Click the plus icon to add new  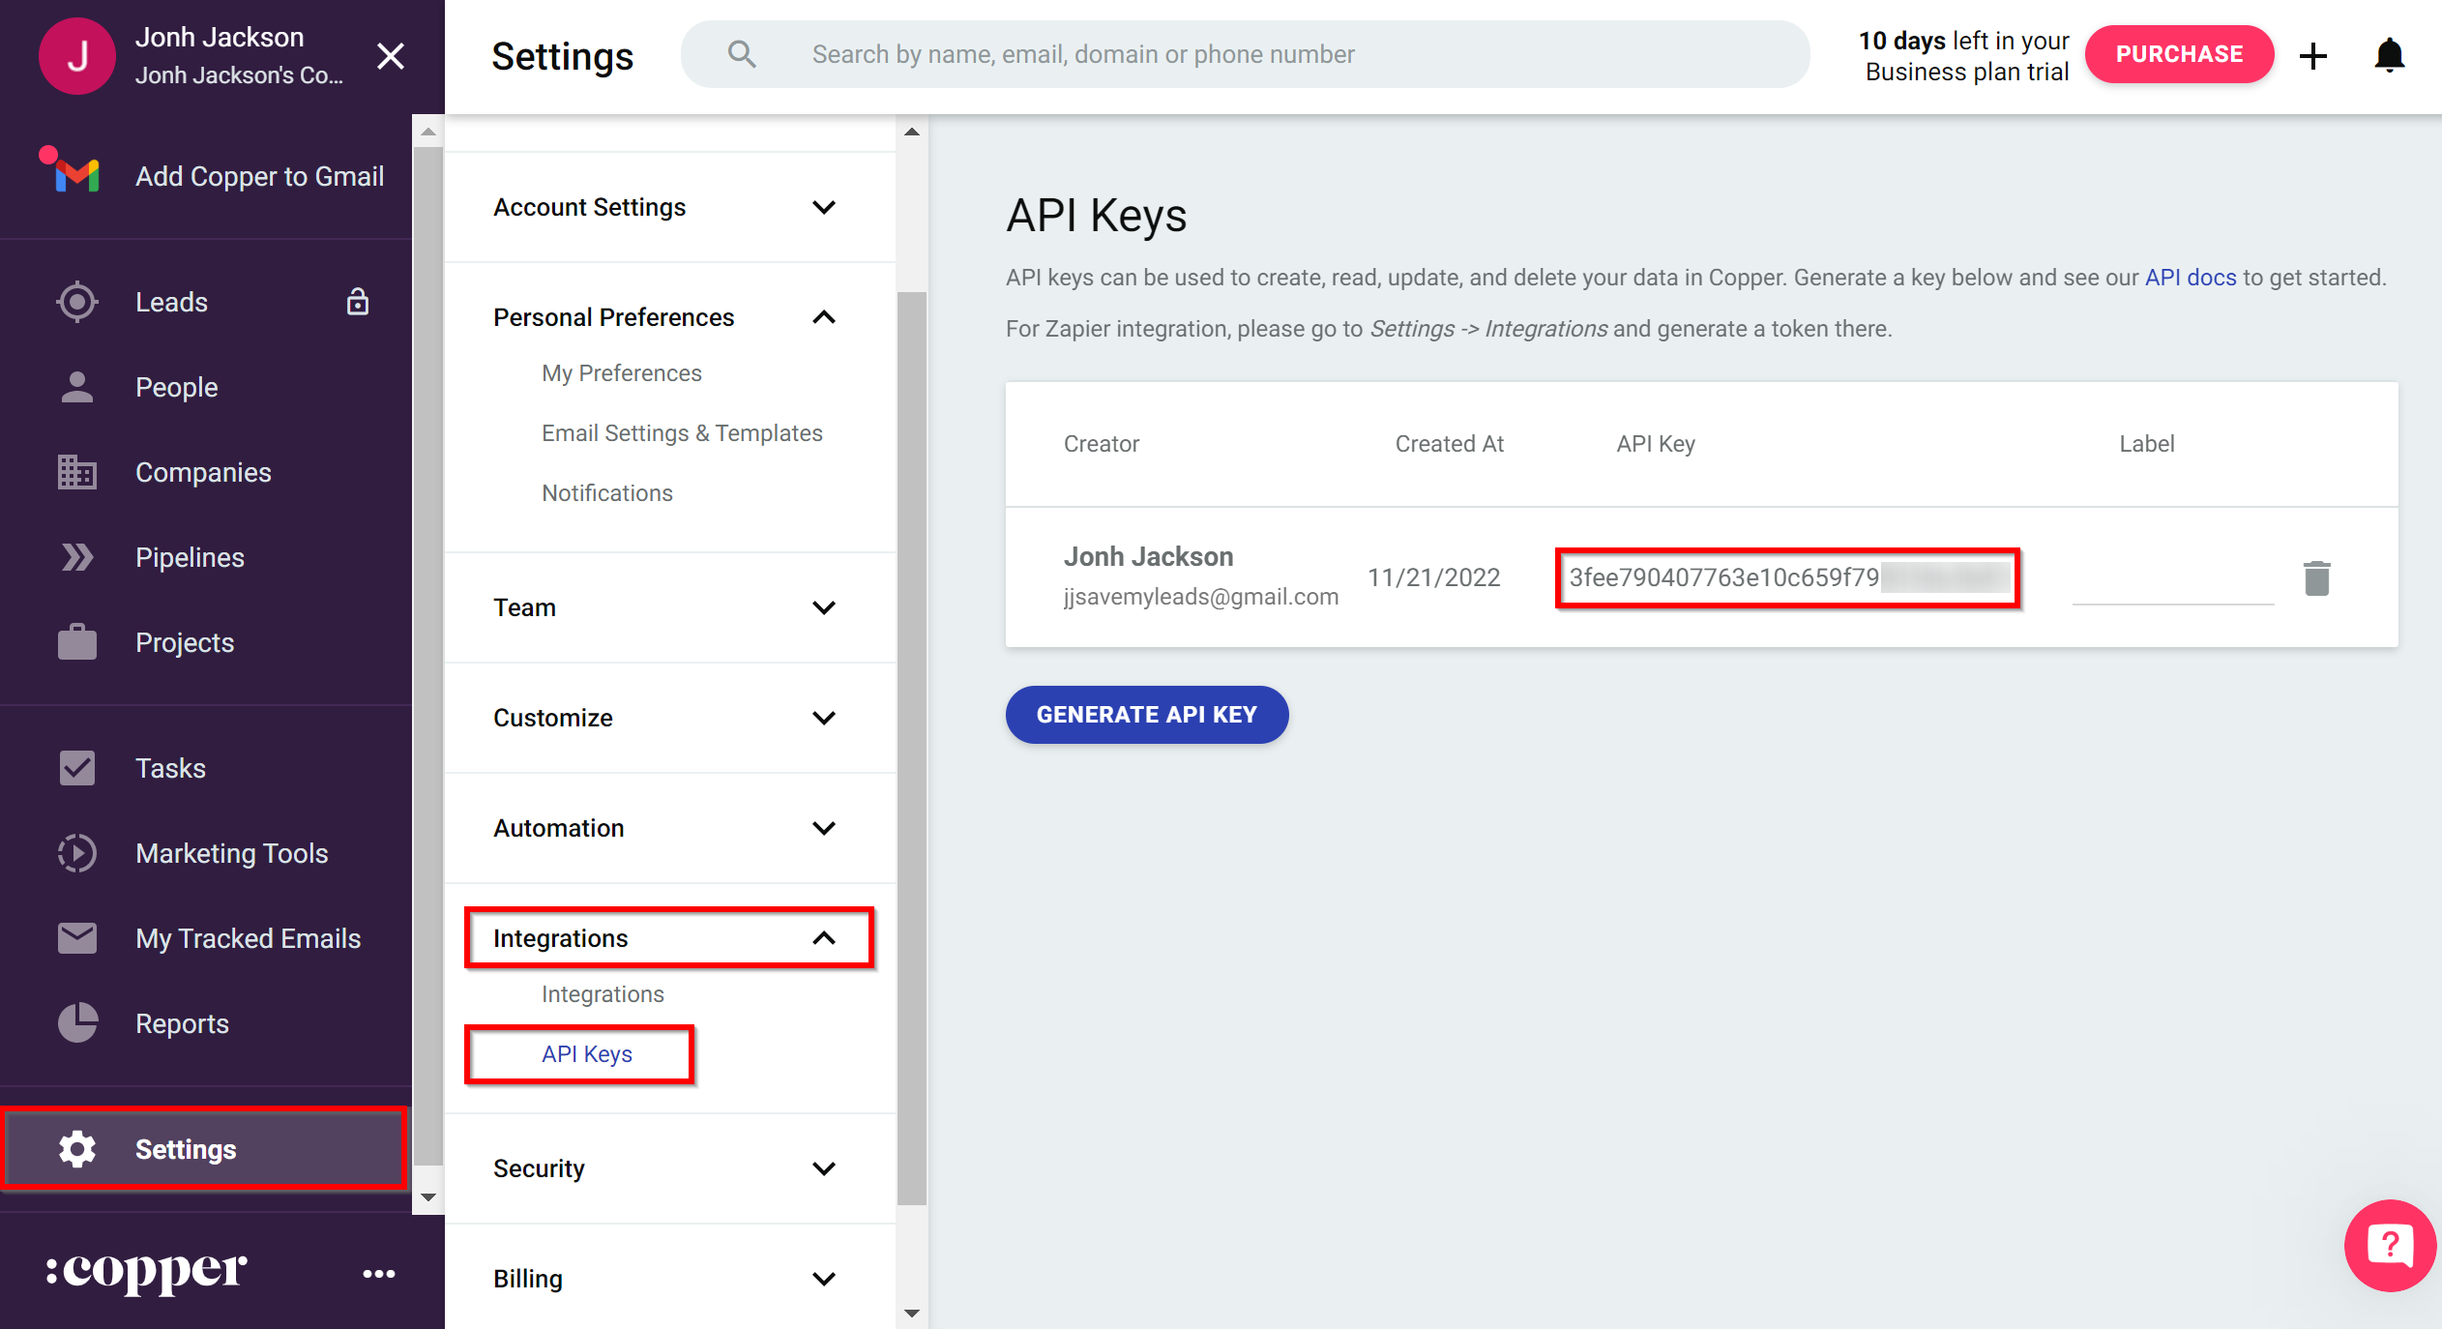point(2313,56)
